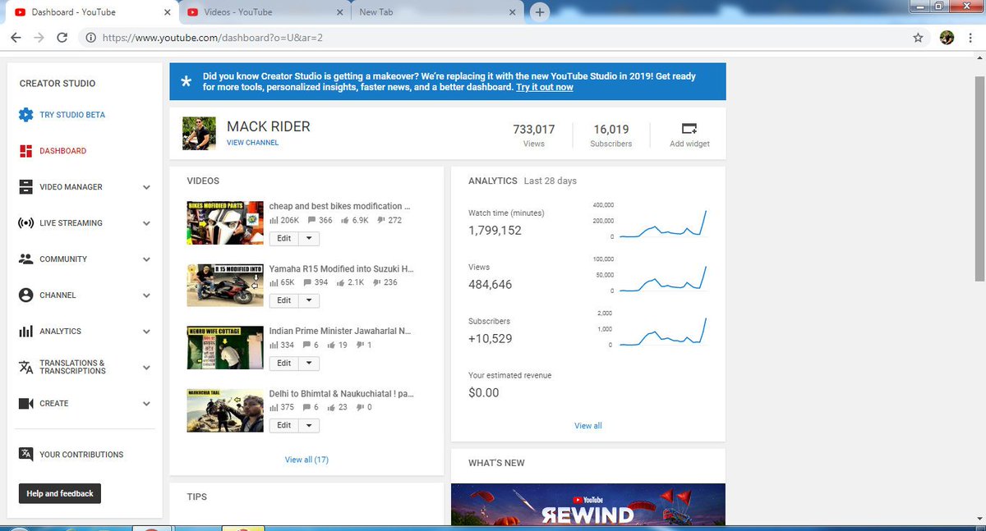Click the YouTube Rewind banner image

pyautogui.click(x=588, y=504)
